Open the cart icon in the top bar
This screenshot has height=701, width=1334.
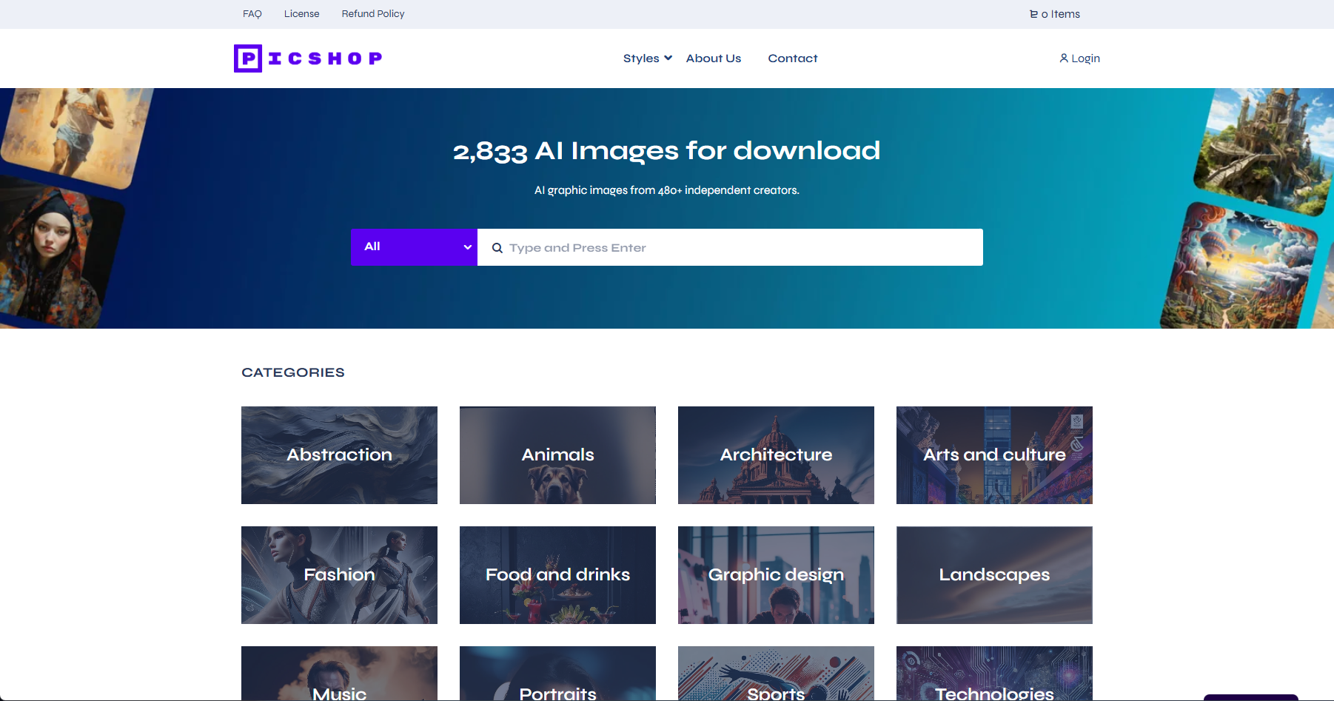[x=1033, y=14]
